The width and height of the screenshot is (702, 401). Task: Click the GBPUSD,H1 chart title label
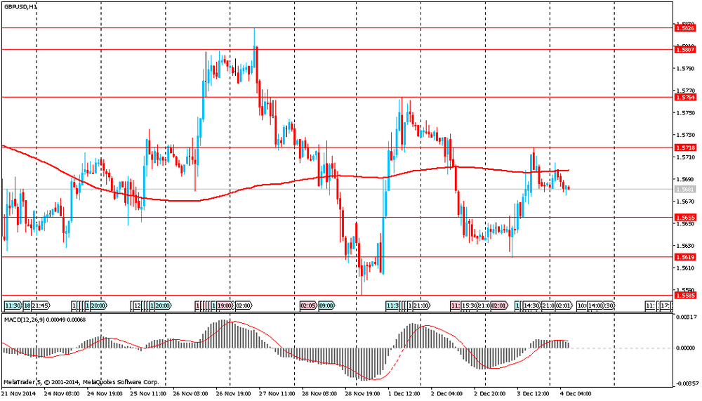(20, 6)
